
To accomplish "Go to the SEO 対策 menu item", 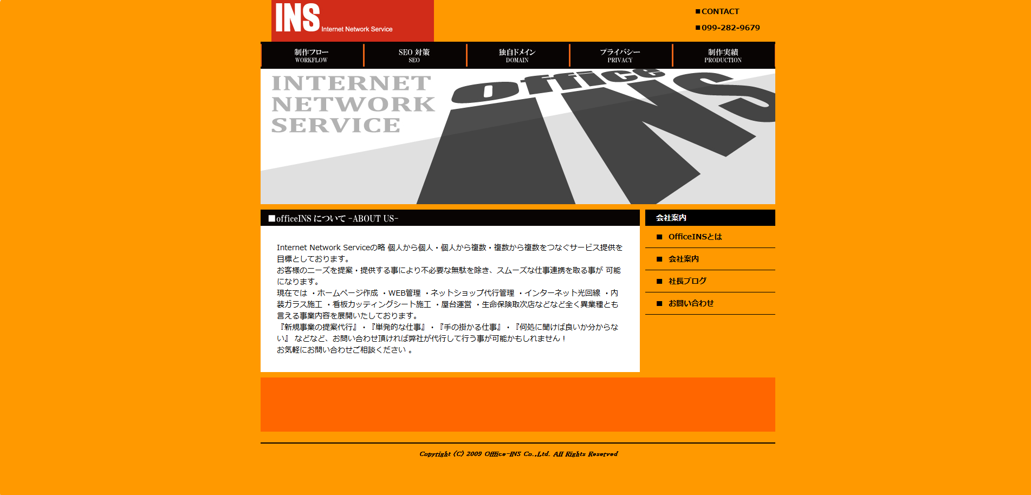I will point(414,55).
